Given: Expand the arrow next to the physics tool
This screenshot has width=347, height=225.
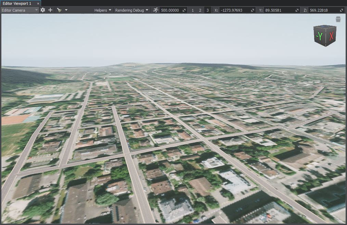Looking at the screenshot, I should (x=66, y=10).
